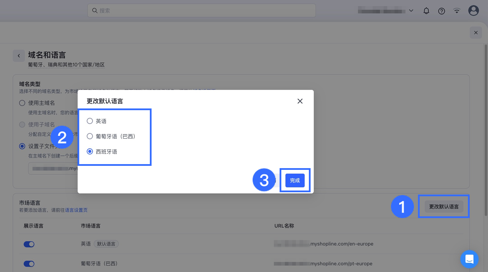Viewport: 488px width, 272px height.
Task: Select 西班牙语 radio option
Action: (x=90, y=151)
